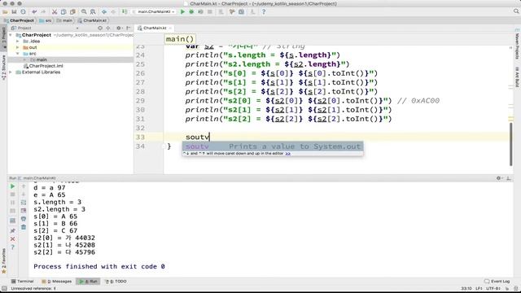Image resolution: width=521 pixels, height=293 pixels.
Task: Clear console with the trash icon
Action: pyautogui.click(x=24, y=227)
